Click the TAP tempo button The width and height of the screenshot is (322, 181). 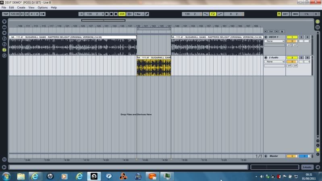[x=6, y=14]
